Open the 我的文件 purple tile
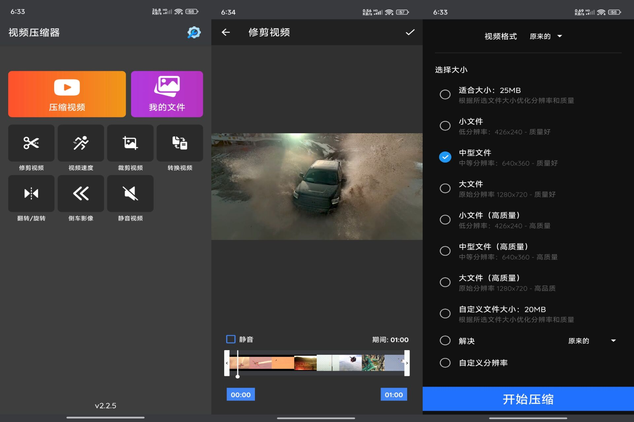This screenshot has height=422, width=634. (x=167, y=94)
